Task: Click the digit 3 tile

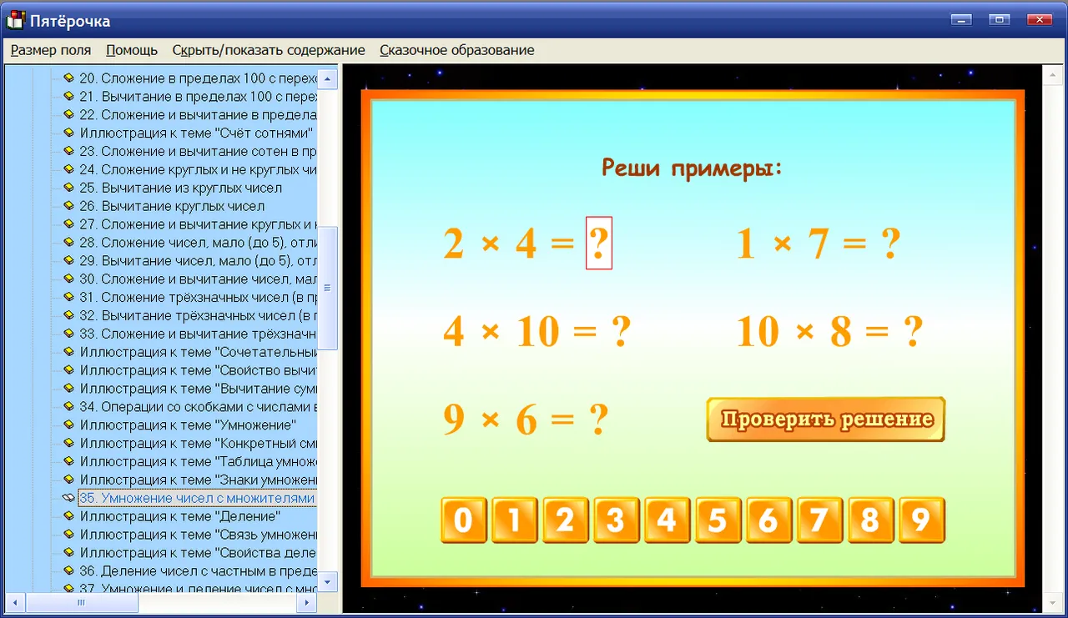Action: 617,520
